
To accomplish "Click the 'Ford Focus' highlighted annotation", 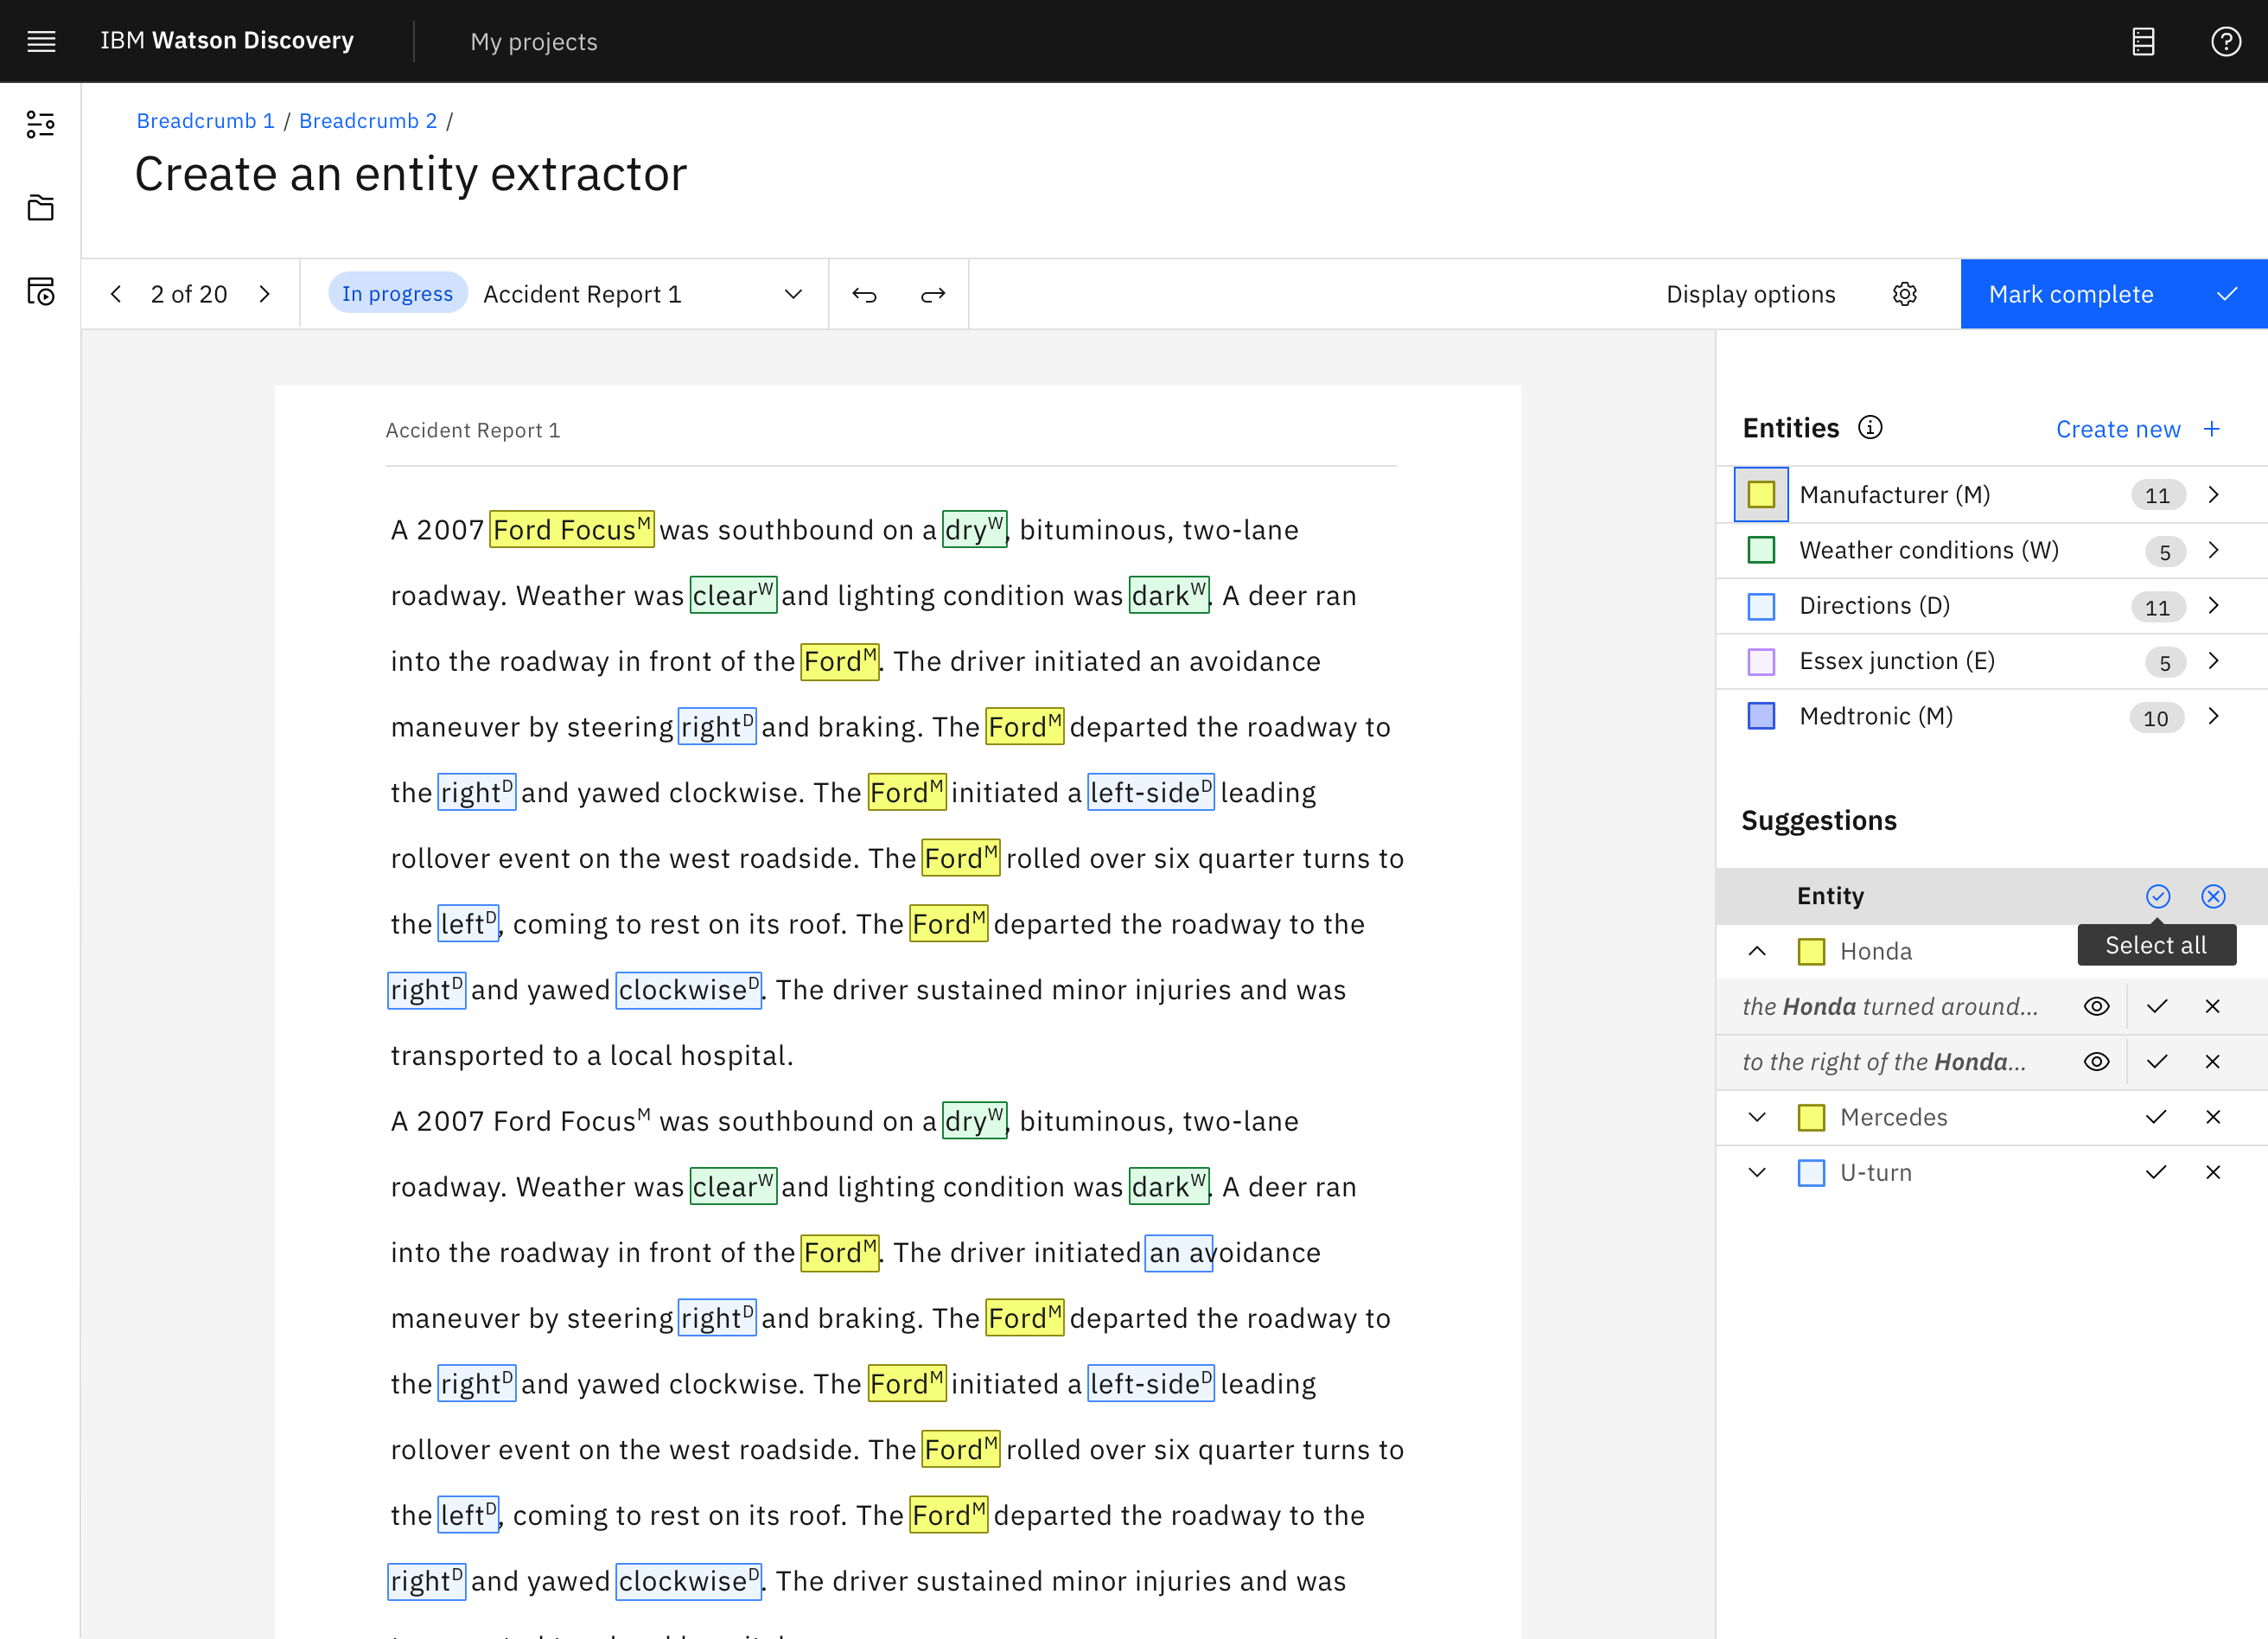I will tap(571, 529).
